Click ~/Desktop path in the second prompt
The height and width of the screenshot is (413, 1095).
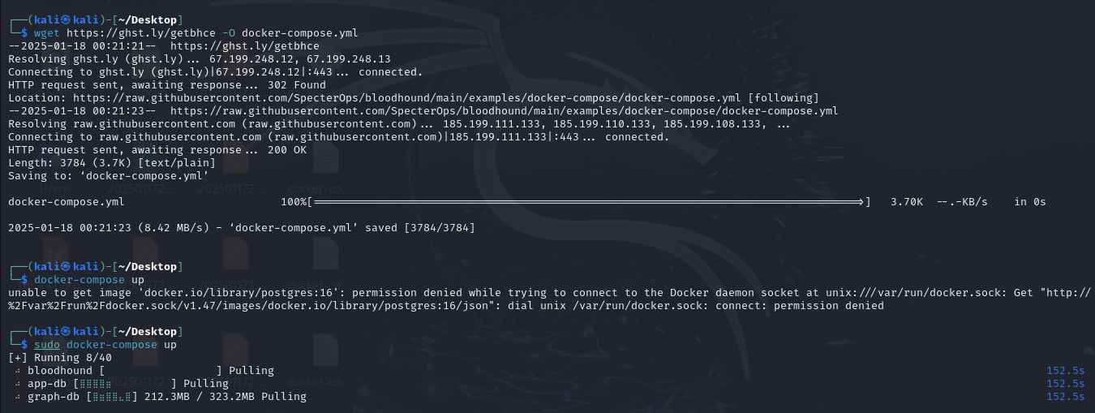(148, 267)
